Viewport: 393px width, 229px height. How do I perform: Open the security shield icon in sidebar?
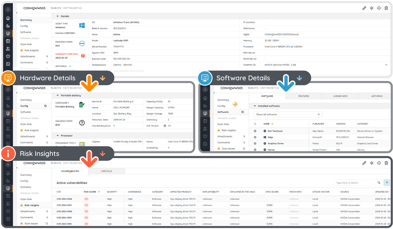pos(8,56)
